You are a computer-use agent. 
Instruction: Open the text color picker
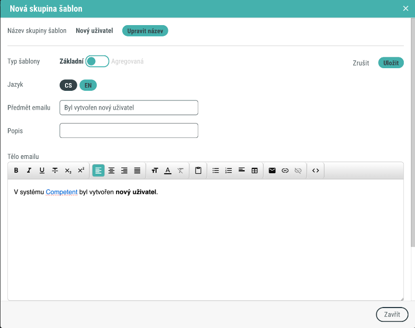[x=167, y=171]
